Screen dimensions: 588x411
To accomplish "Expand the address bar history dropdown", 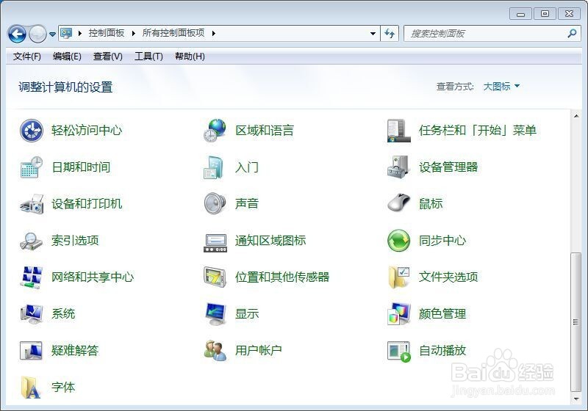I will [373, 33].
